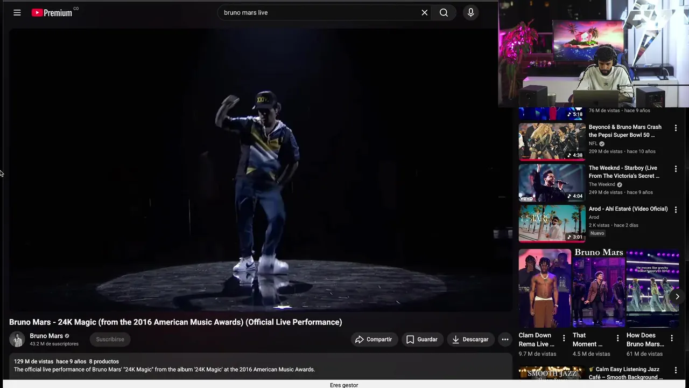Expand the video description box
Image resolution: width=689 pixels, height=388 pixels.
point(261,366)
